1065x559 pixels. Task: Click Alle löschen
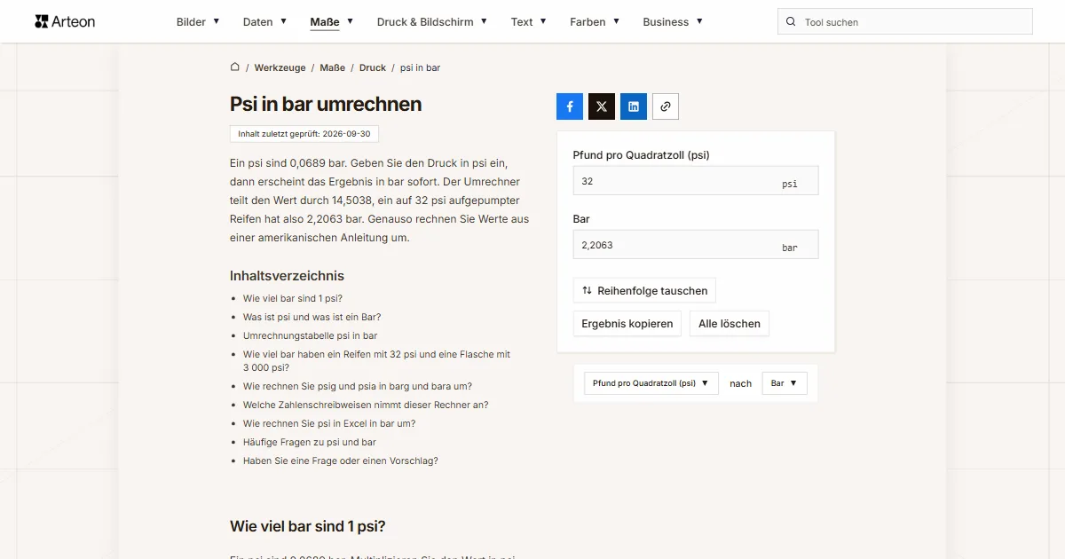pyautogui.click(x=730, y=324)
